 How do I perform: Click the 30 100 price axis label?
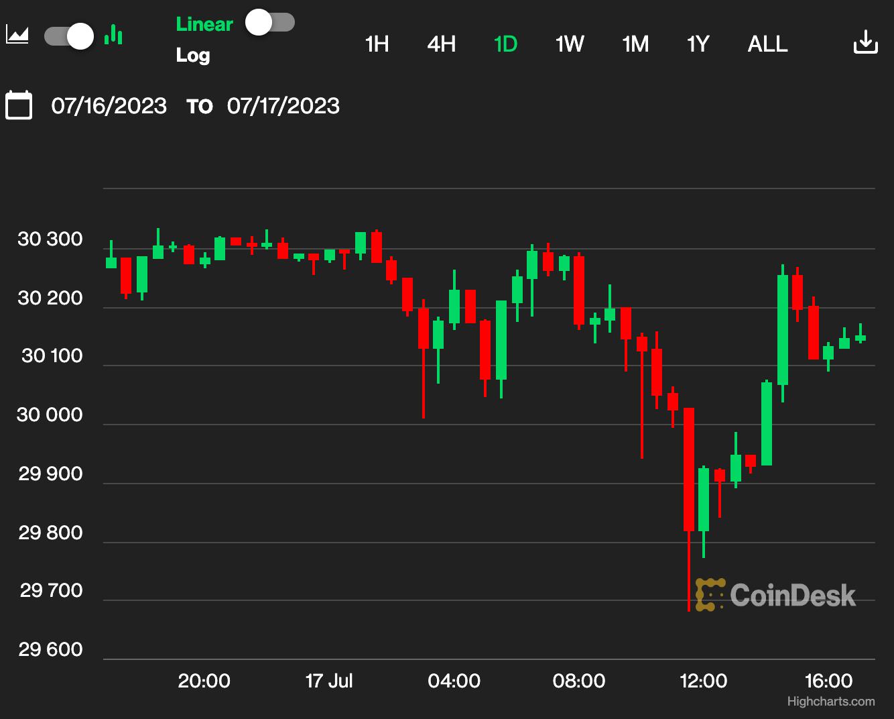pos(52,356)
